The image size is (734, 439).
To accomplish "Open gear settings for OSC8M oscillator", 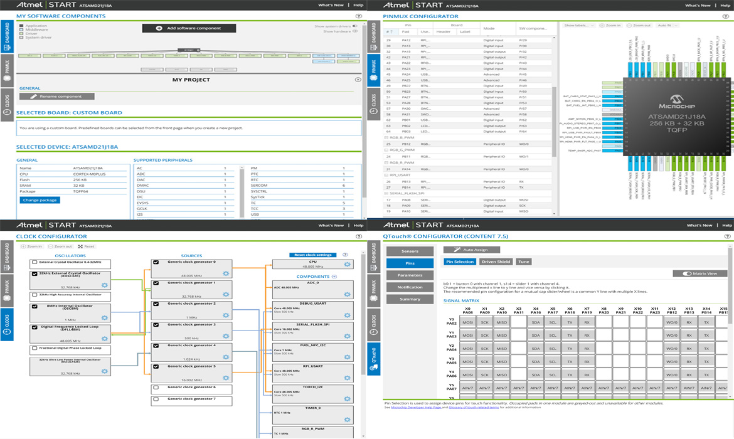I will [x=104, y=318].
